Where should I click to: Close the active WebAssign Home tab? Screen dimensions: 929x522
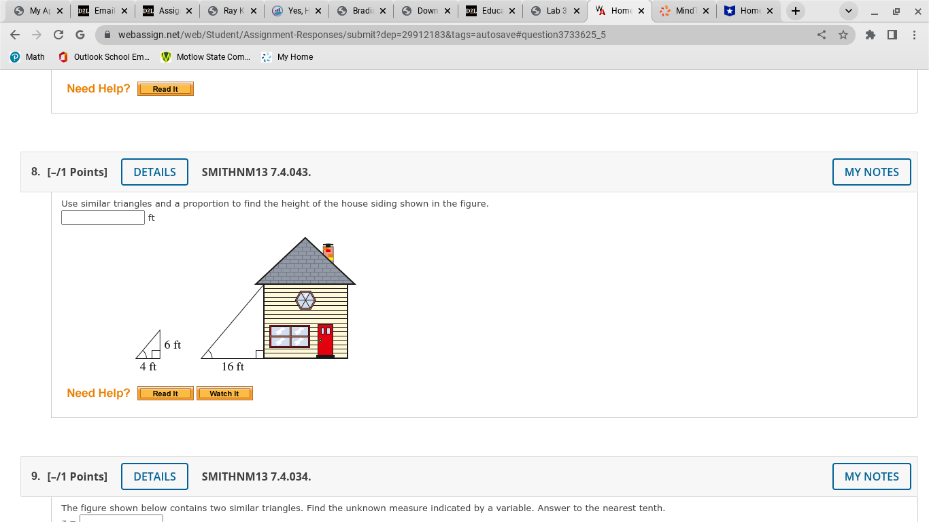[x=641, y=11]
